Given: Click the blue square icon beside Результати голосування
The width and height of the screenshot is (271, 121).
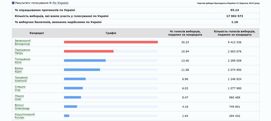Looking at the screenshot, I should tap(13, 3).
